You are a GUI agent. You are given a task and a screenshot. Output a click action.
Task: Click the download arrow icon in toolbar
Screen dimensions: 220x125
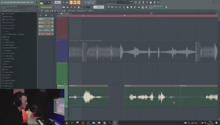click(x=143, y=7)
